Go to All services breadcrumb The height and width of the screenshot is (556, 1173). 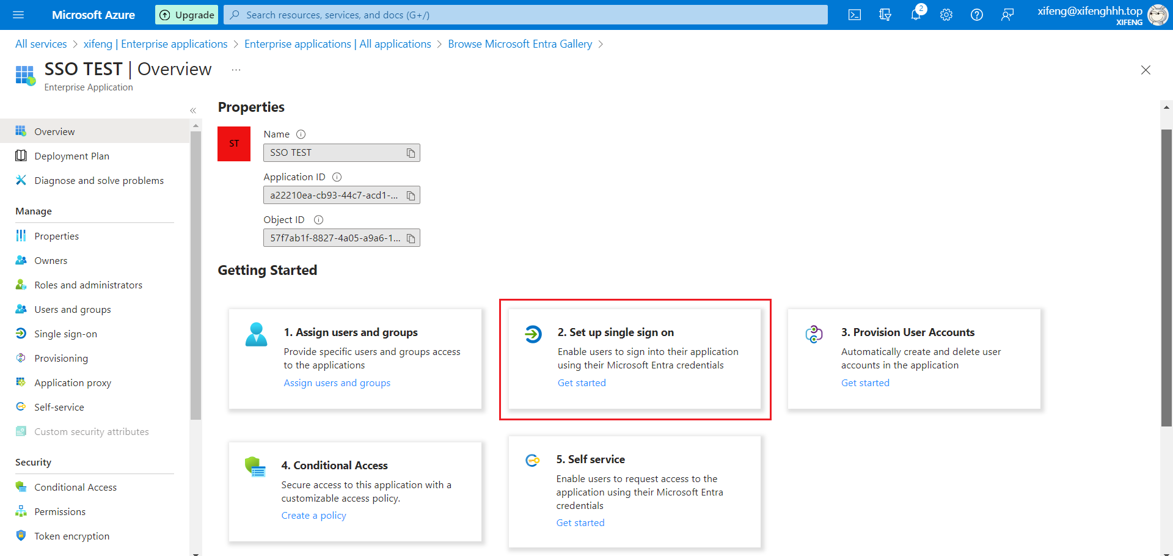(x=41, y=44)
